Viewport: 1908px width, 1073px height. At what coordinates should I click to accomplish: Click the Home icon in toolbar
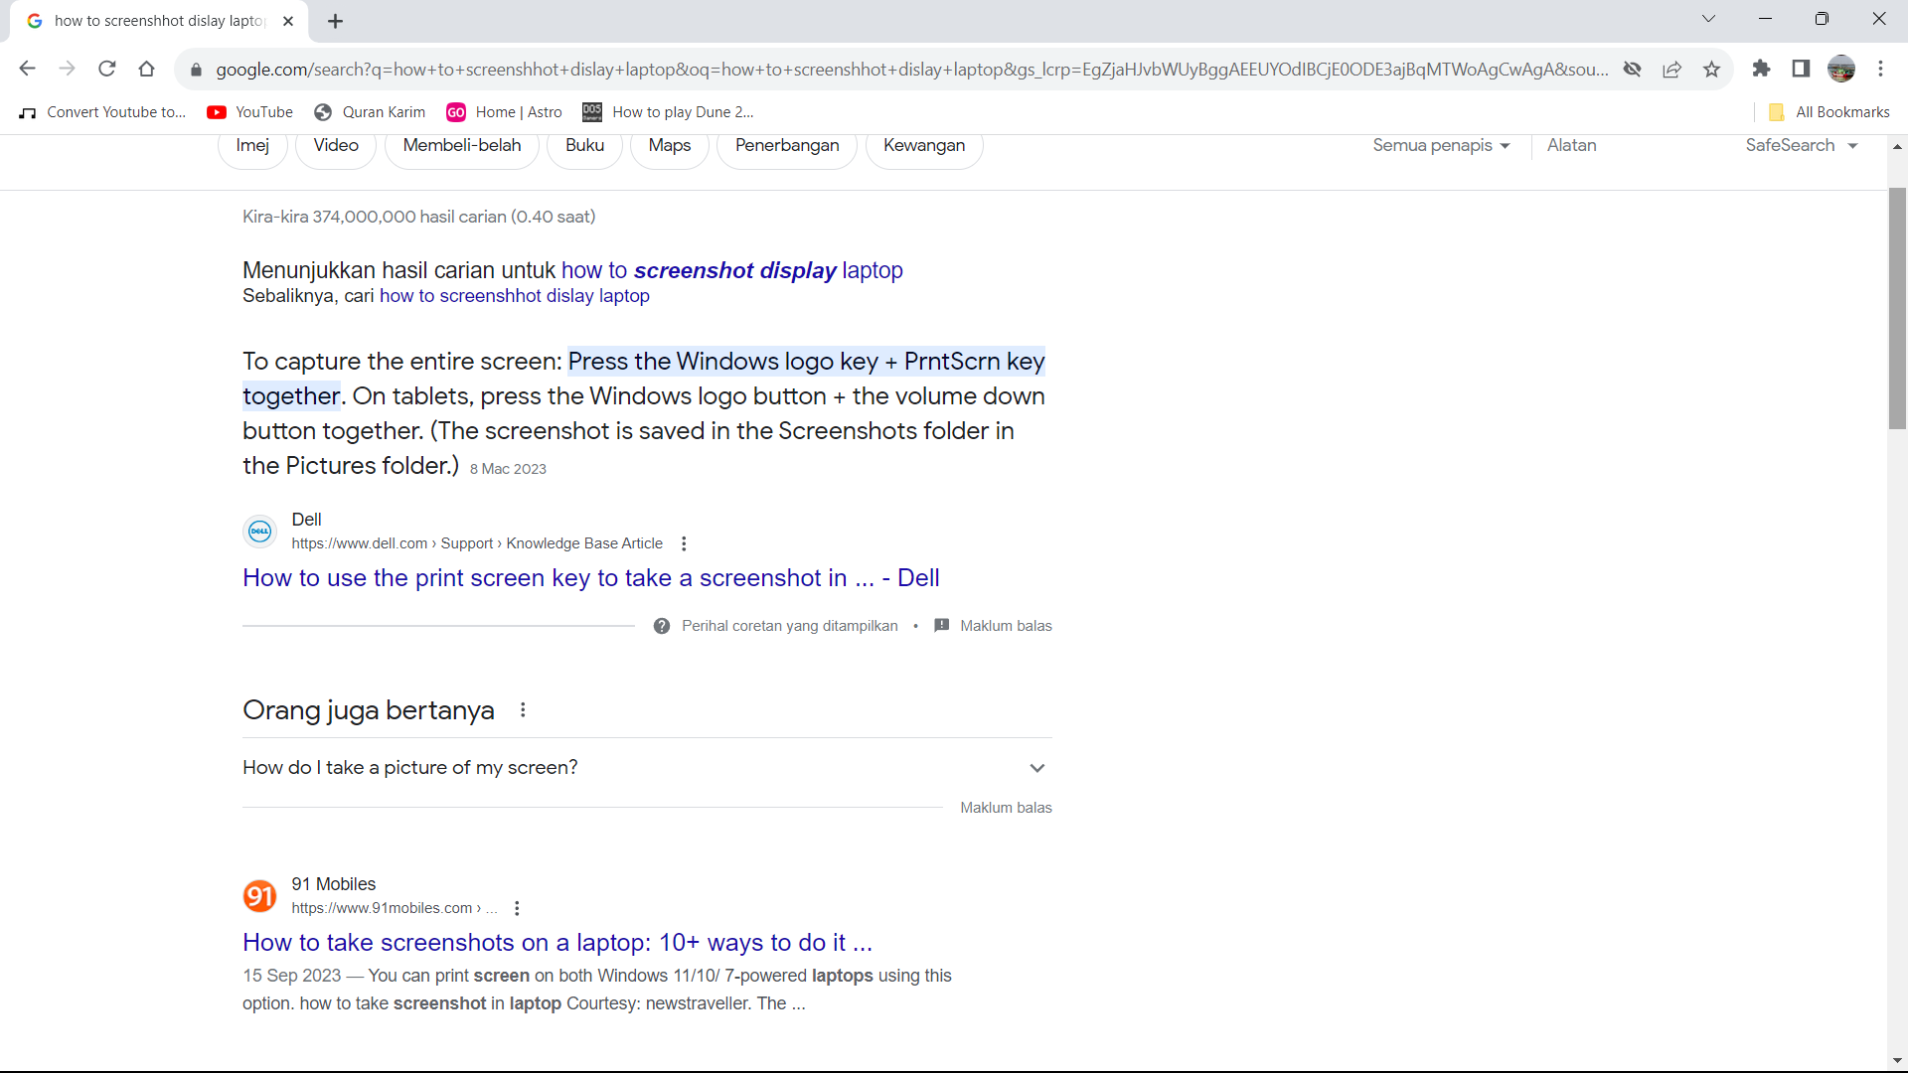(x=147, y=69)
